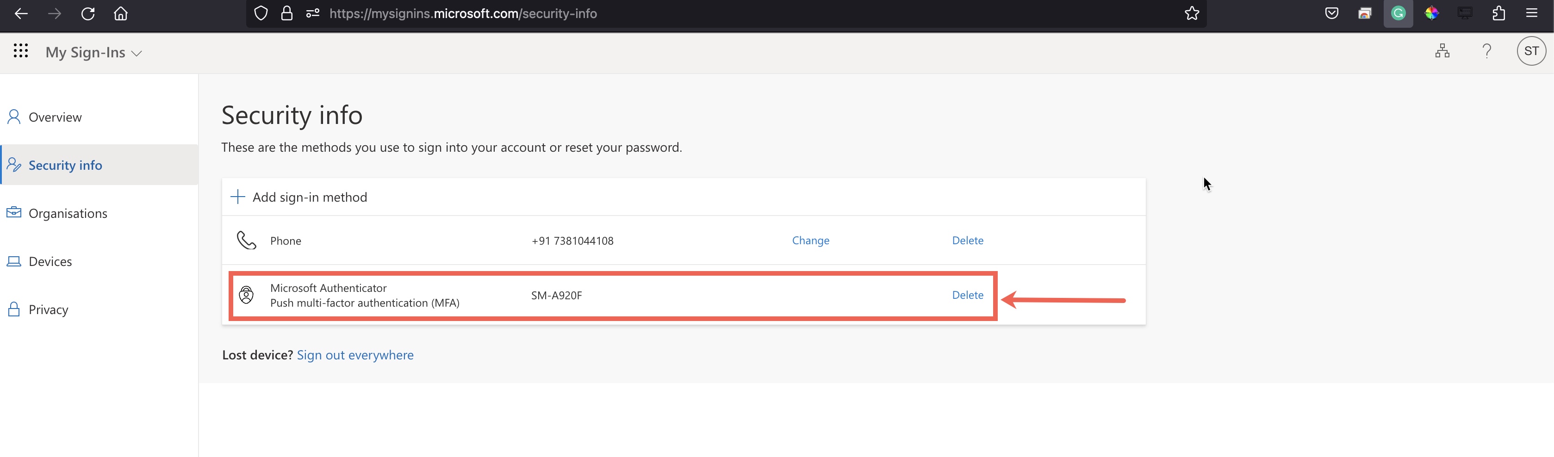Viewport: 1554px width, 457px height.
Task: Change the phone number
Action: coord(810,240)
